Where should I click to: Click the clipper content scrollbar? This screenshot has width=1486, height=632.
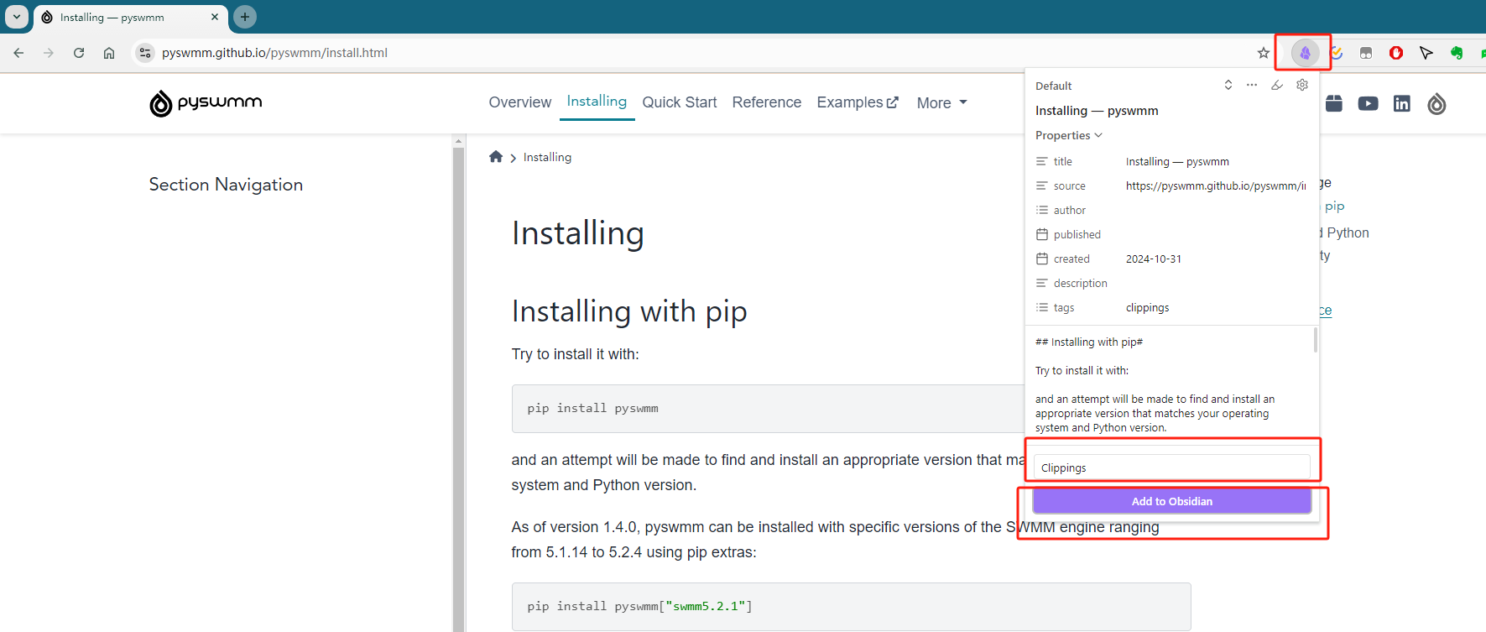point(1315,340)
